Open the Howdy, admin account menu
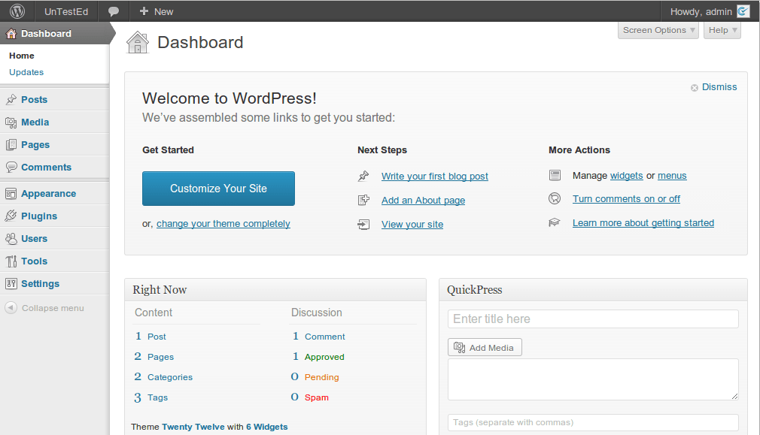Screen dimensions: 760x435 [x=710, y=11]
